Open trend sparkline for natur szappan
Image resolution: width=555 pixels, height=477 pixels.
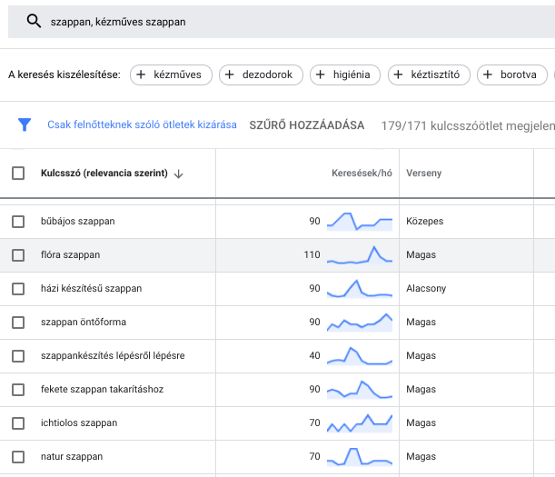(360, 457)
